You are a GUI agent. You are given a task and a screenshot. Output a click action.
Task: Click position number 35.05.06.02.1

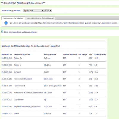tap(7, 65)
